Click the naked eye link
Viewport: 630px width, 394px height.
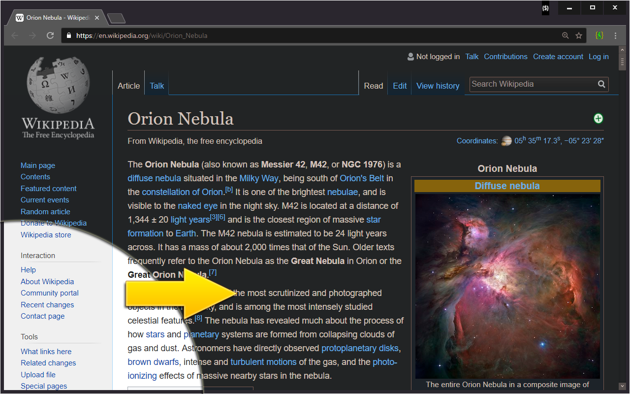click(197, 206)
